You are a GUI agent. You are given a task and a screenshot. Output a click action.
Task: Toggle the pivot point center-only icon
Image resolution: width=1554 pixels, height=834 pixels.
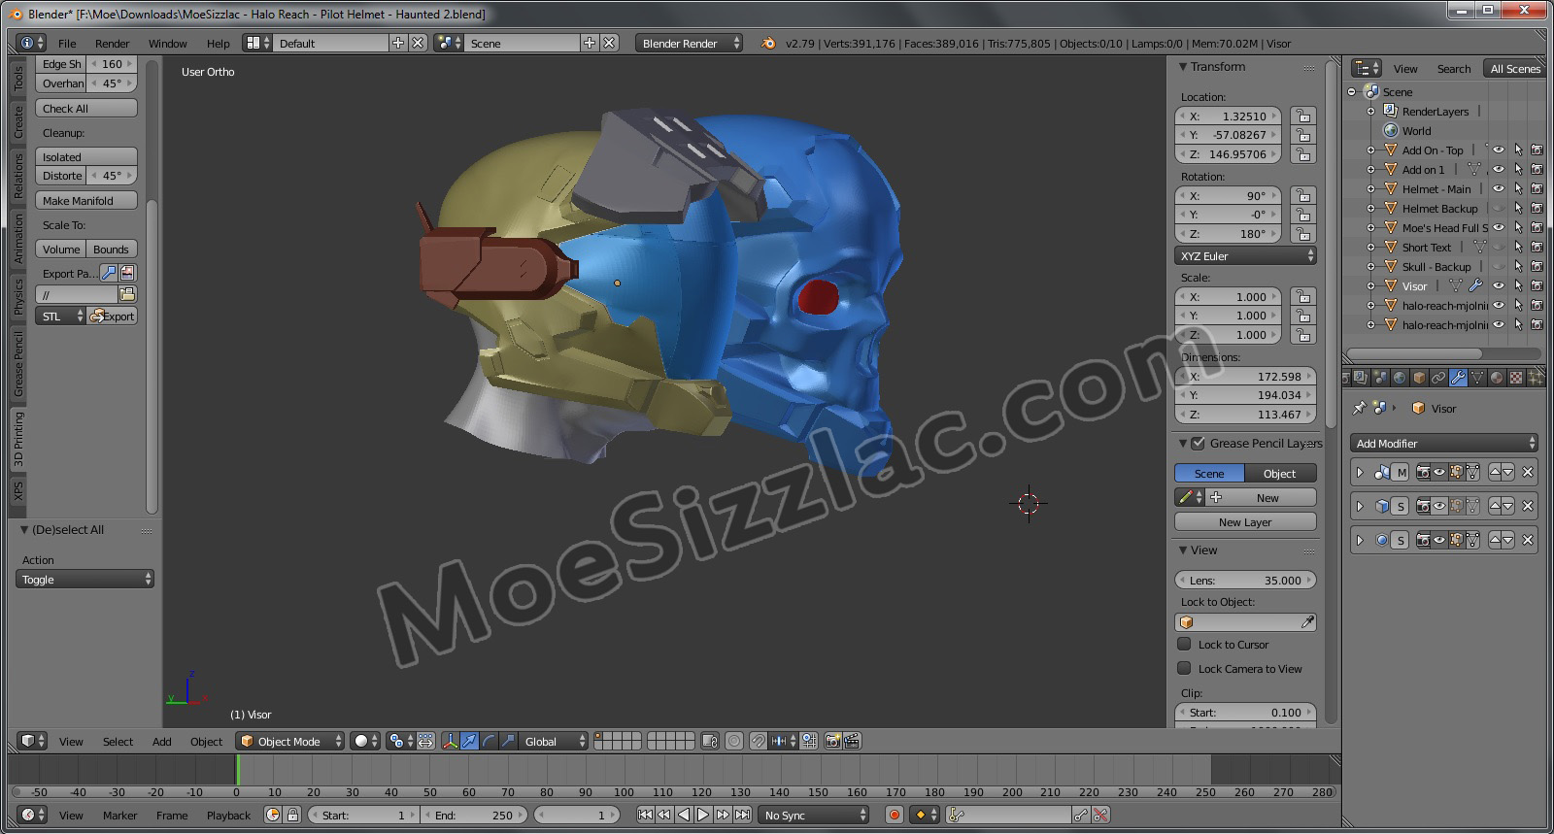coord(425,741)
